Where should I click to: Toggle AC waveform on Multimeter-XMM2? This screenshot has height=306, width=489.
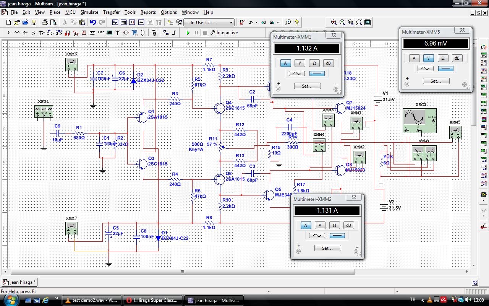tap(317, 236)
